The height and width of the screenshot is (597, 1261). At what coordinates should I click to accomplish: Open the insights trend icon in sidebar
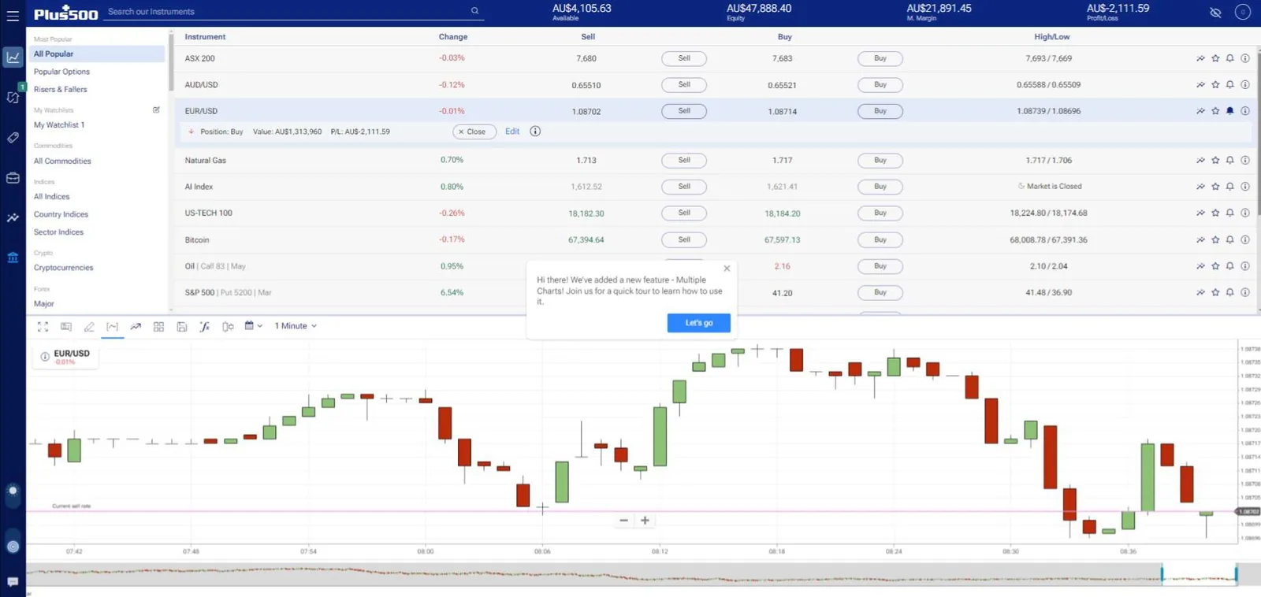tap(13, 218)
